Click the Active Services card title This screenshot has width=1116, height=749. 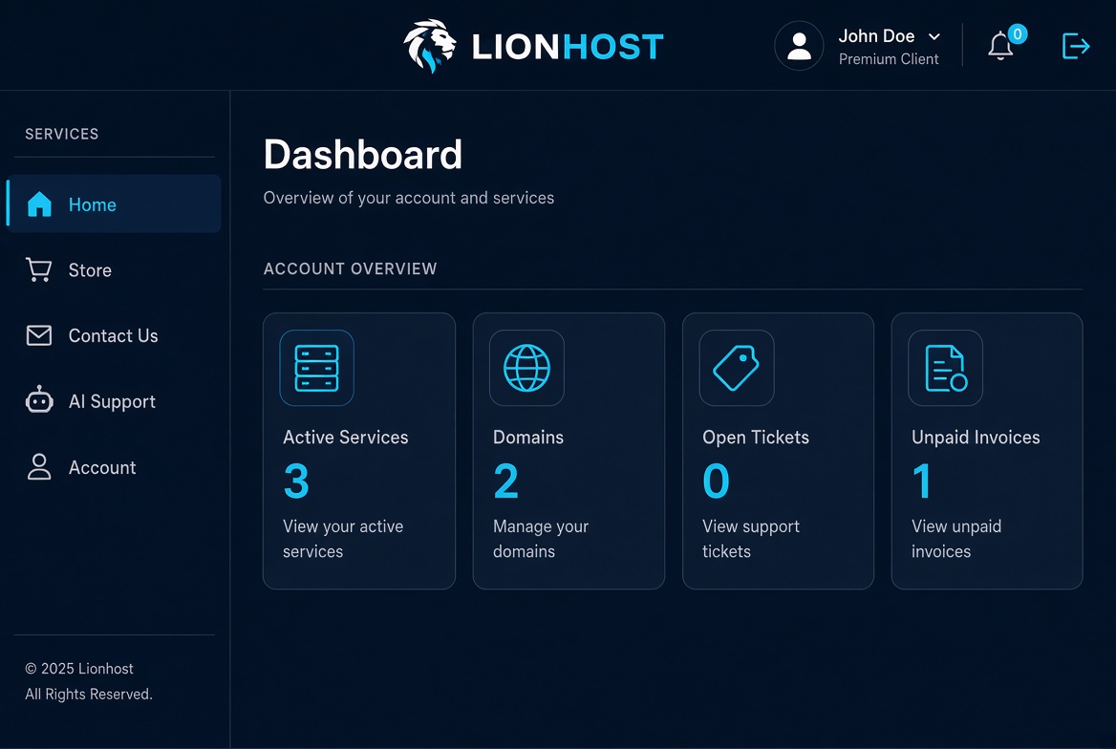tap(346, 438)
